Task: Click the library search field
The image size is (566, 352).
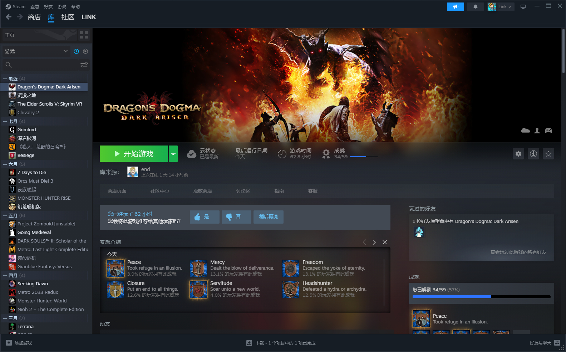Action: click(41, 65)
